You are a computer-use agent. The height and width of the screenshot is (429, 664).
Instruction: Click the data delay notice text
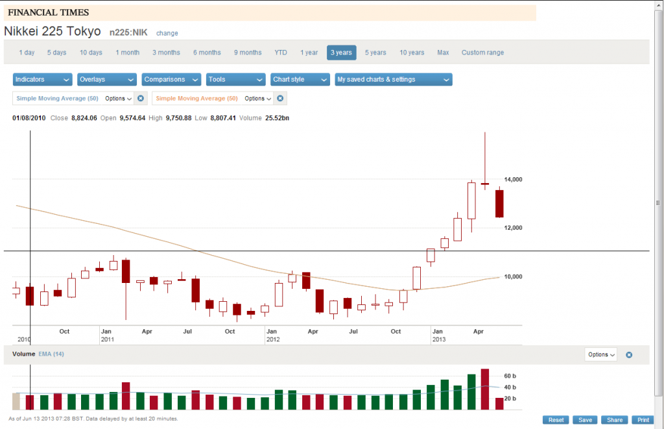point(93,419)
